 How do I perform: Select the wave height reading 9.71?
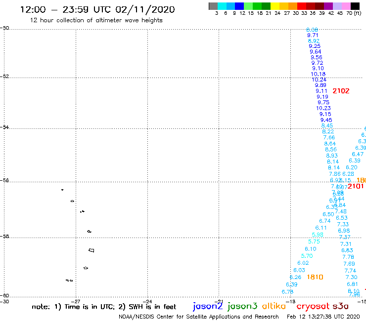[313, 35]
